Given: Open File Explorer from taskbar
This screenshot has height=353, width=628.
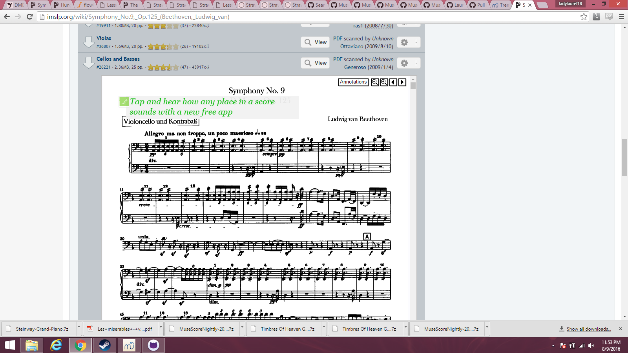Looking at the screenshot, I should click(x=32, y=345).
